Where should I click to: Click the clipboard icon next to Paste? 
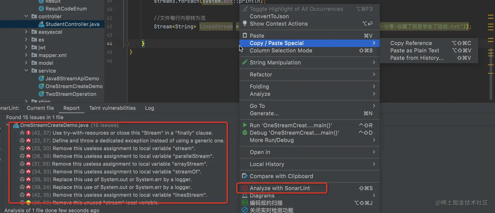coord(245,36)
